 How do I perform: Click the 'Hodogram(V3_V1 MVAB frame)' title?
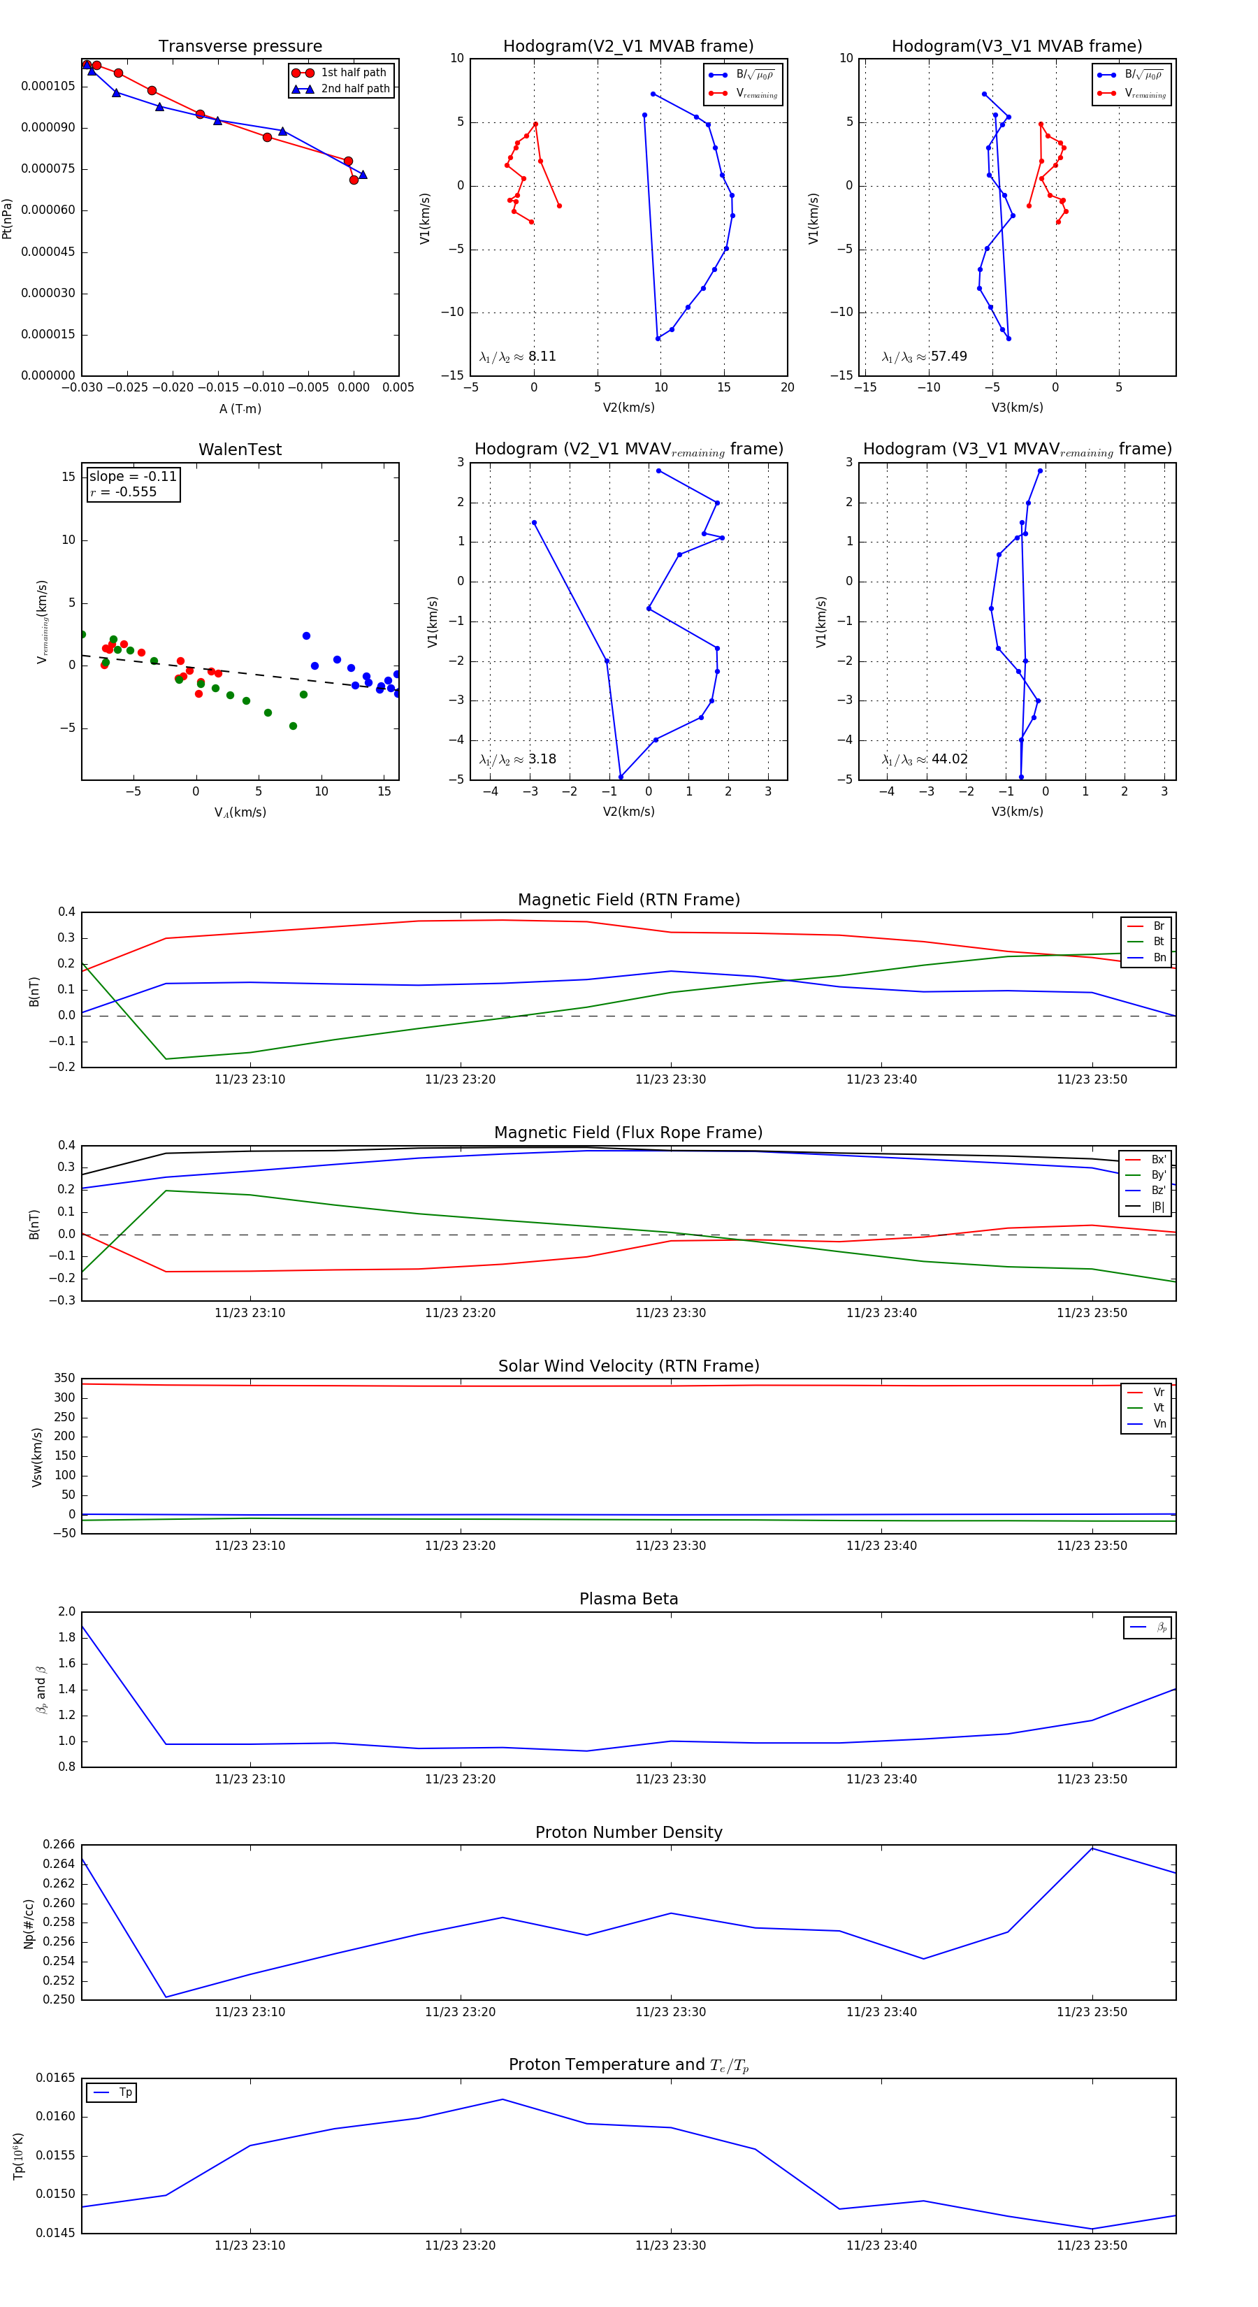click(x=1017, y=47)
